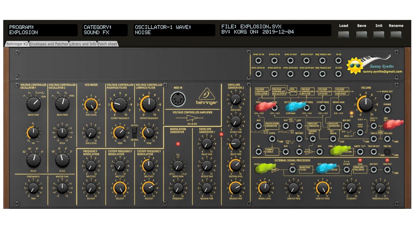Open the Patch sheet tab
This screenshot has height=229, width=415.
[108, 44]
